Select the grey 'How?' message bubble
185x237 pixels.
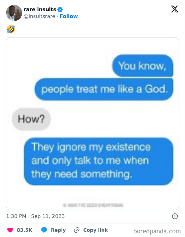31,119
